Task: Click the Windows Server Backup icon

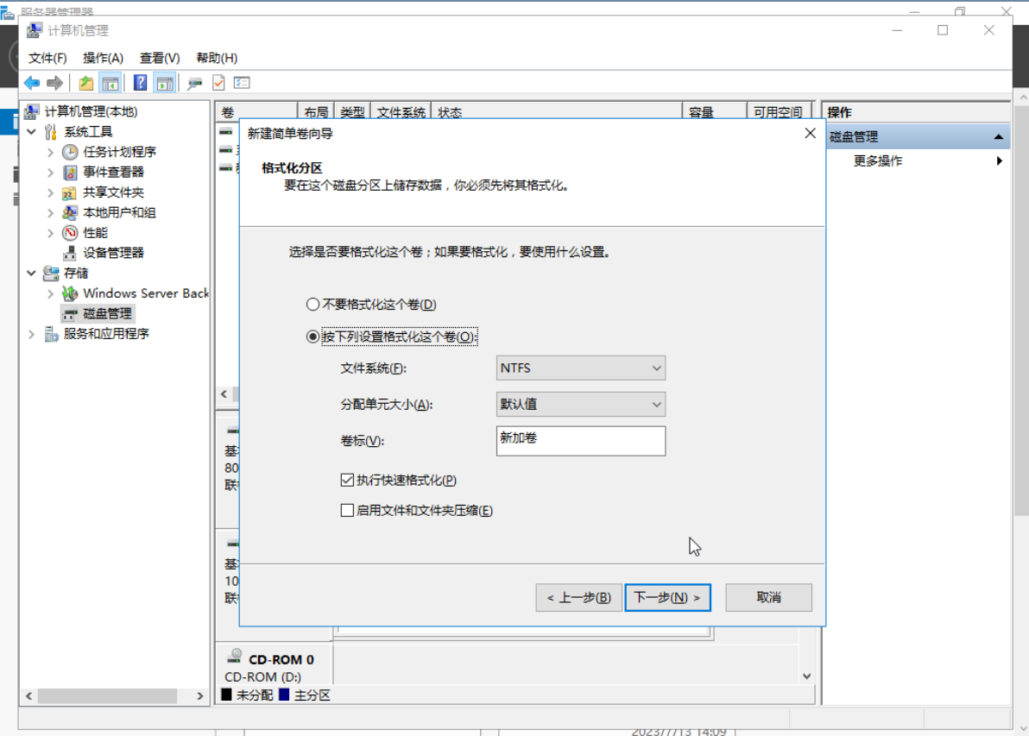Action: [70, 293]
